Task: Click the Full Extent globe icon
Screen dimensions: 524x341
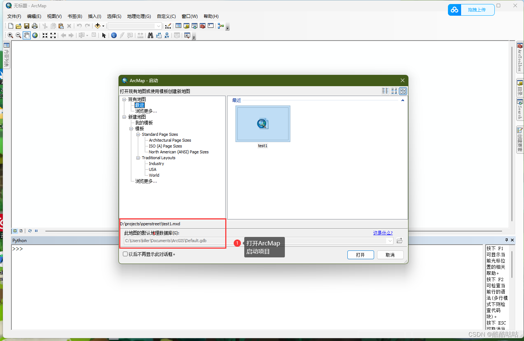Action: pos(35,35)
